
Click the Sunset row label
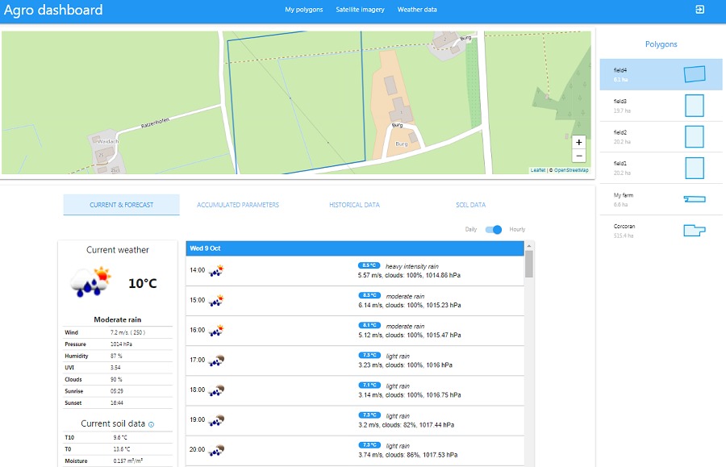tap(73, 403)
